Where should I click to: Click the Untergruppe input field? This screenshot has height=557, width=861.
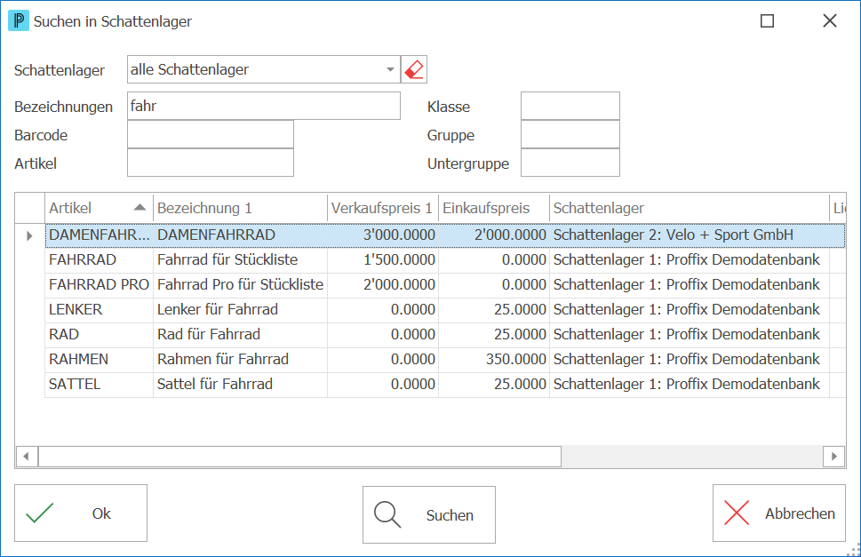(570, 163)
